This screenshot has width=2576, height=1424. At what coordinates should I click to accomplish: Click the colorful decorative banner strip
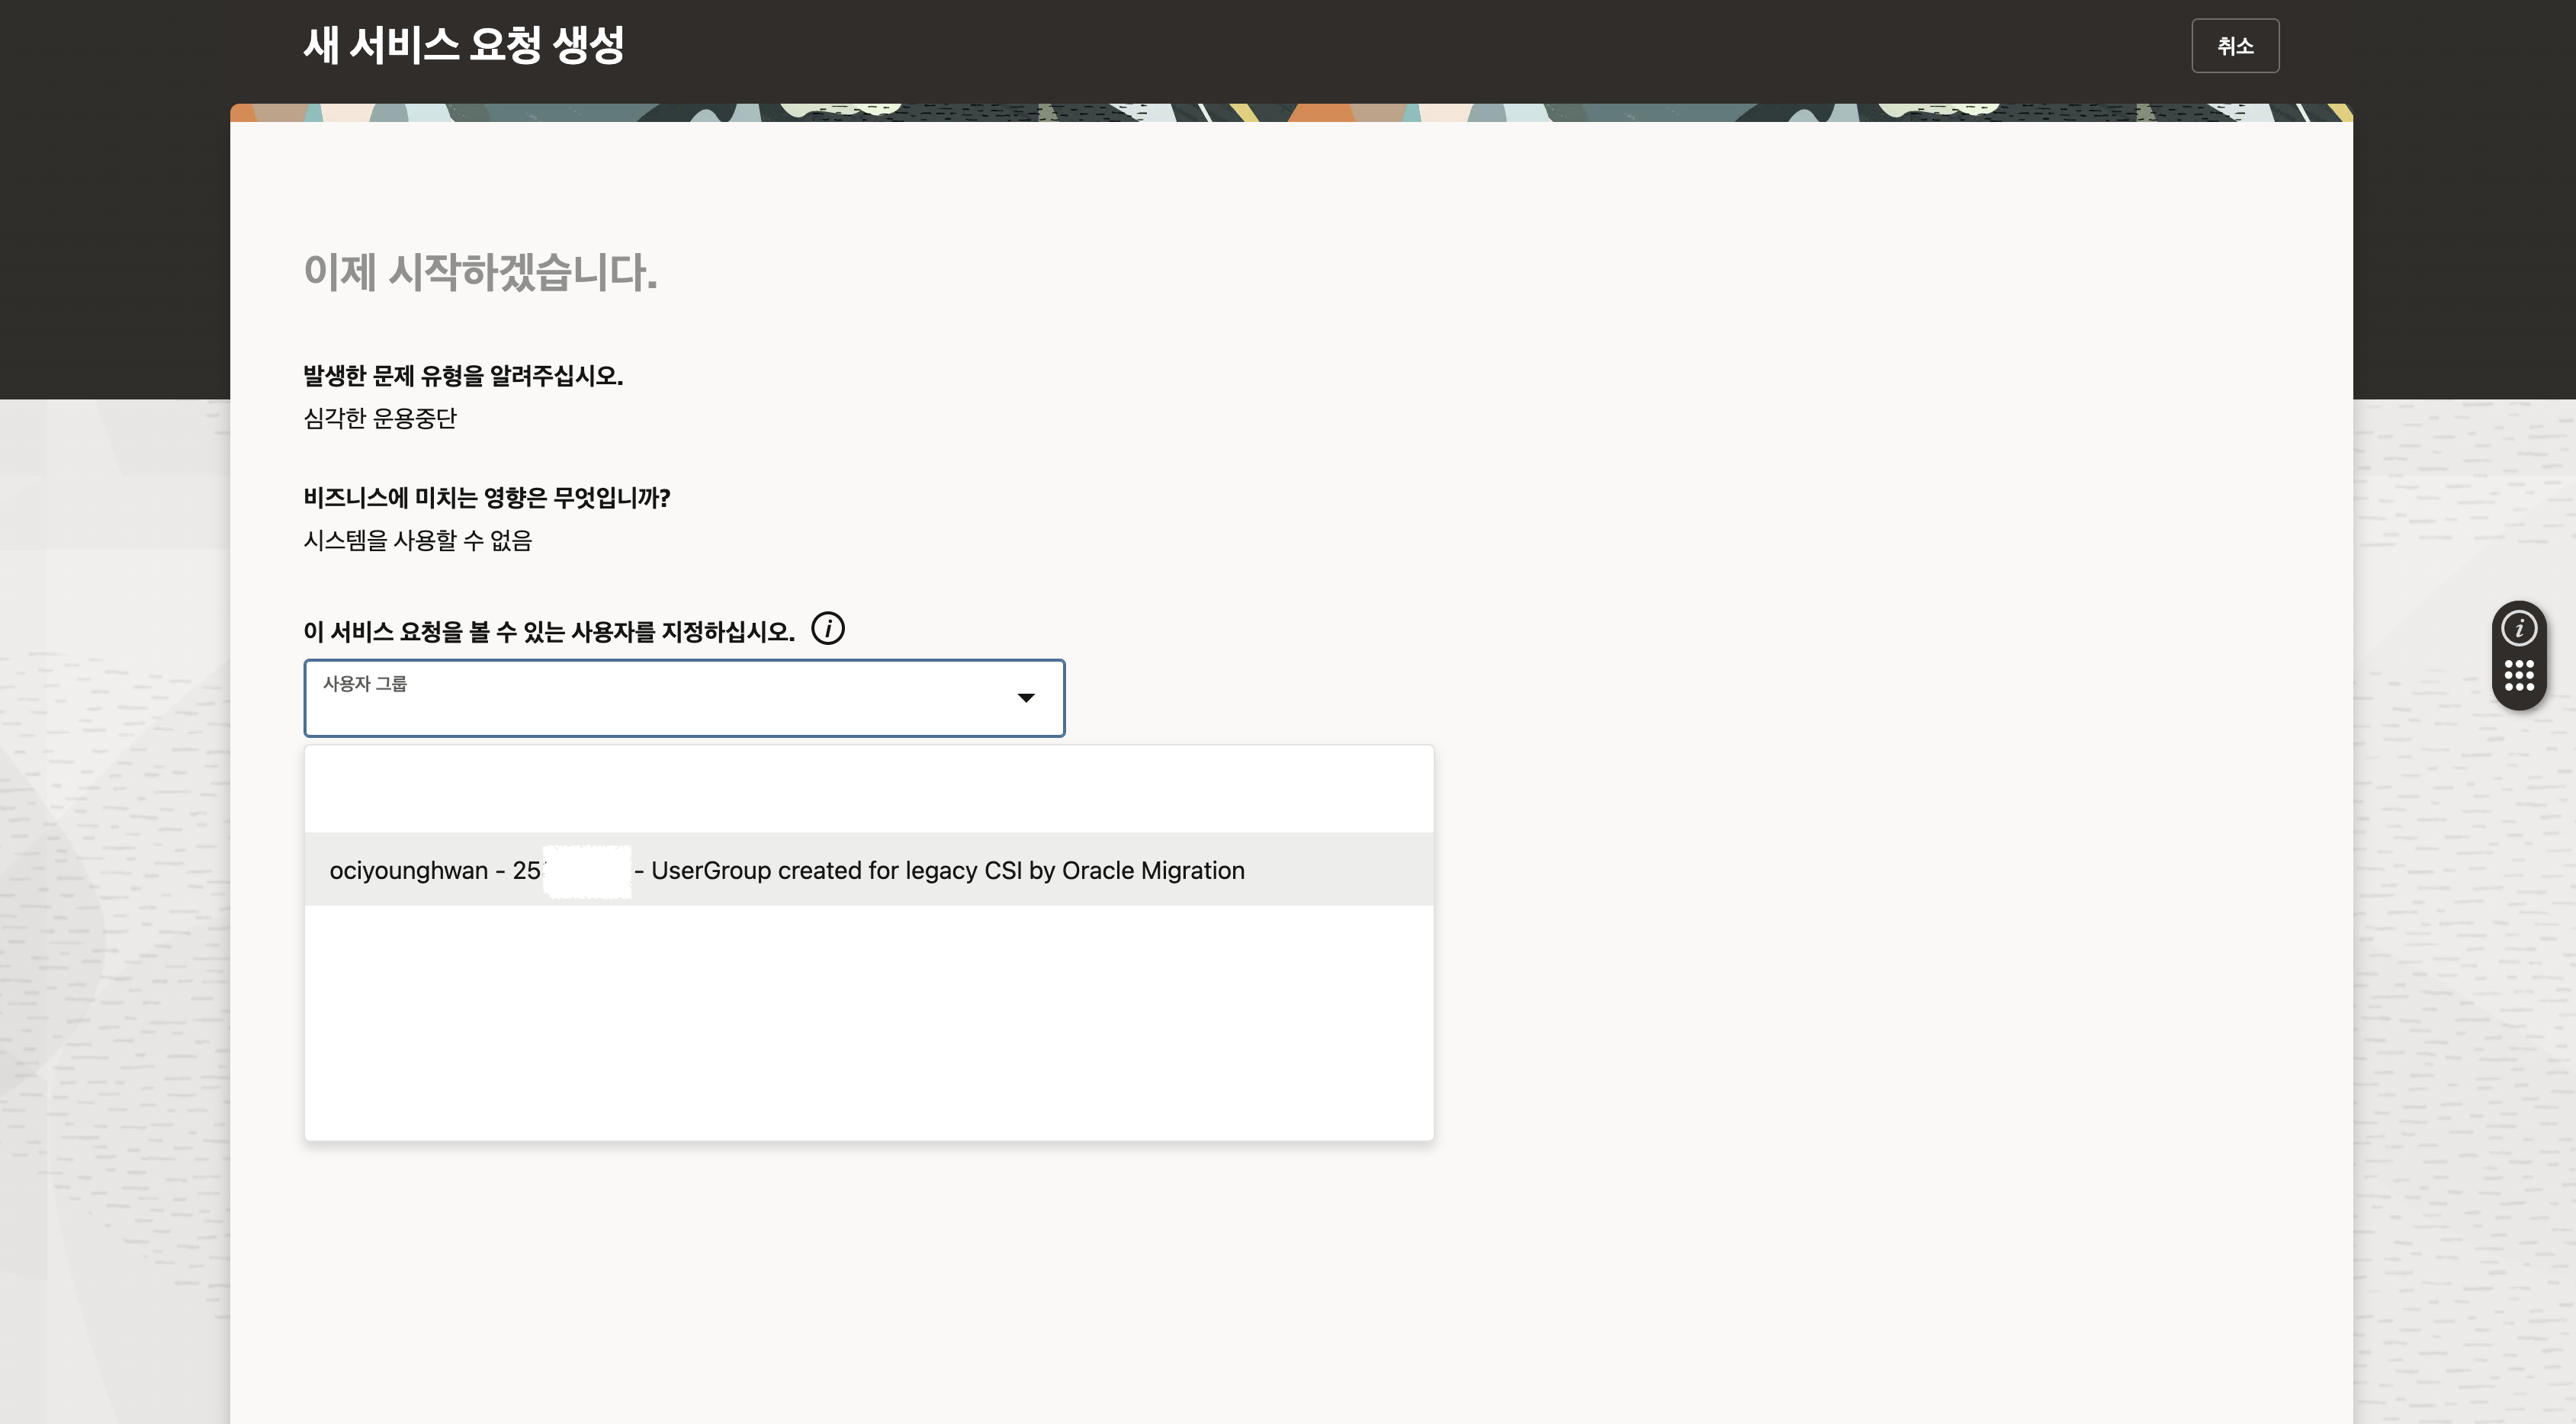tap(1290, 112)
